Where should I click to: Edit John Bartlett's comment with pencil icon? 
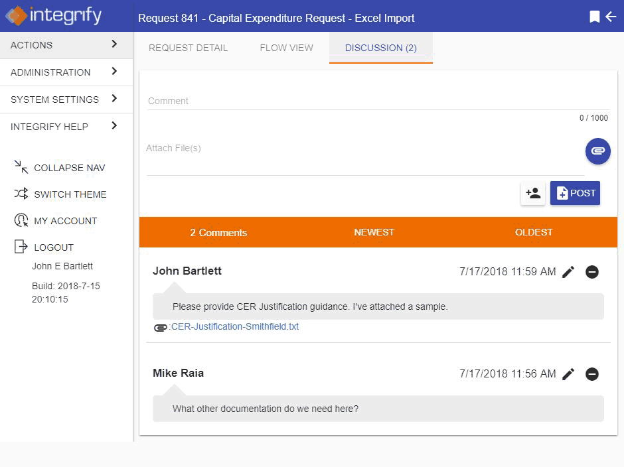tap(568, 271)
